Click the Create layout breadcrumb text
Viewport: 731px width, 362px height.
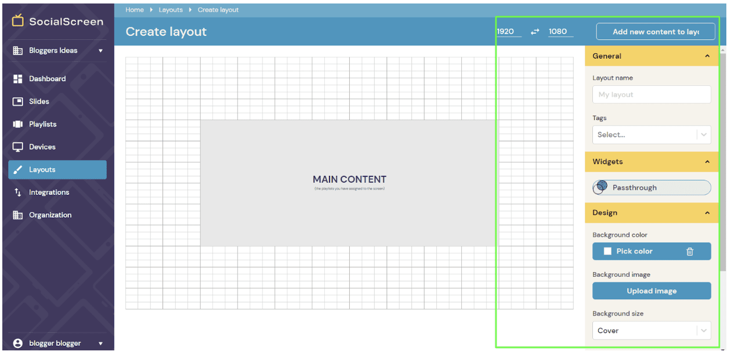218,10
